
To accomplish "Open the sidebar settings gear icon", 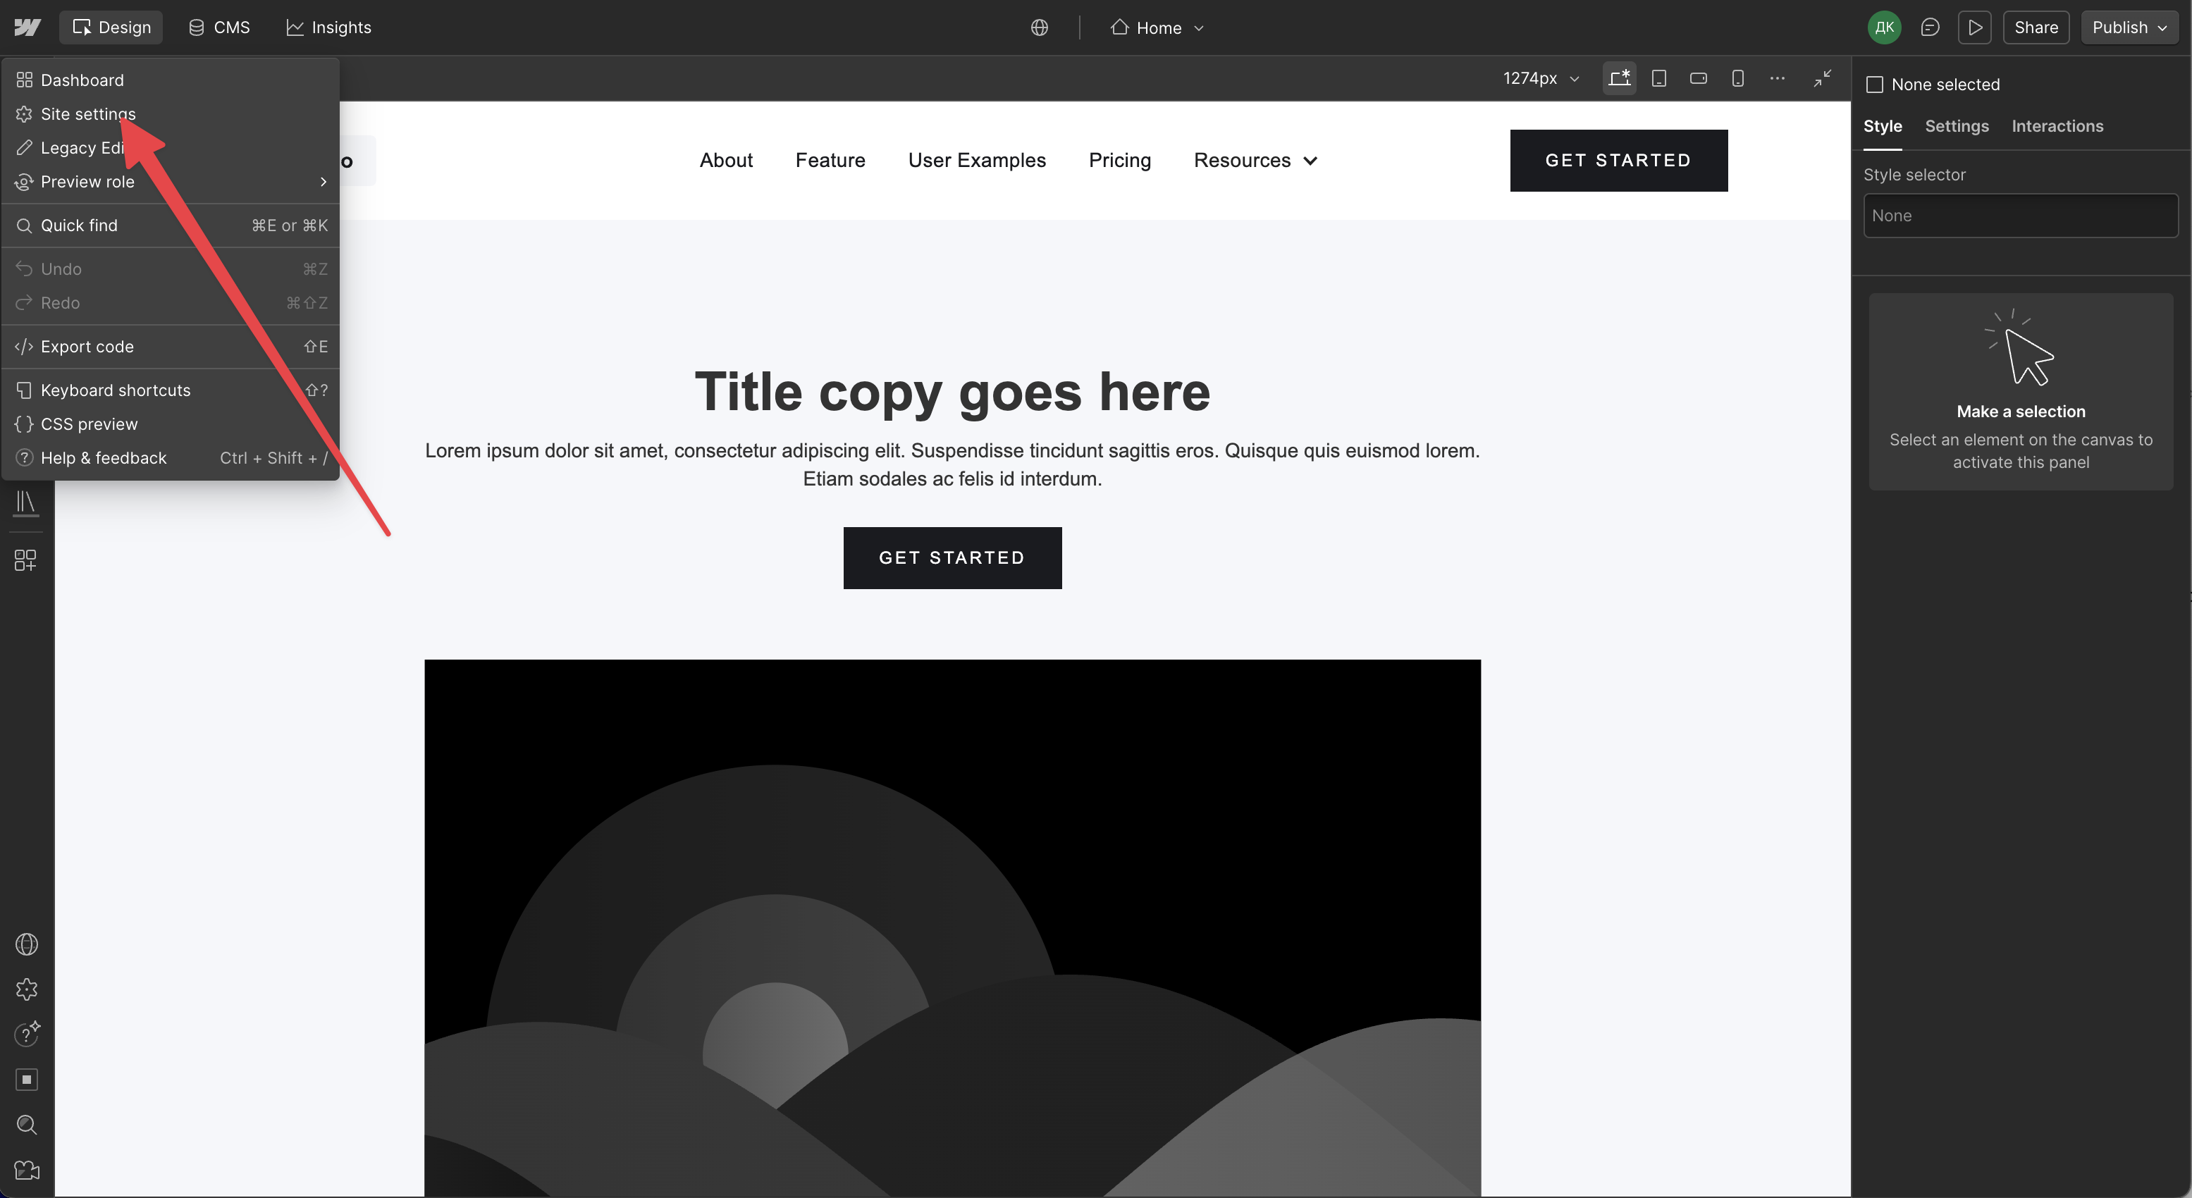I will tap(26, 989).
